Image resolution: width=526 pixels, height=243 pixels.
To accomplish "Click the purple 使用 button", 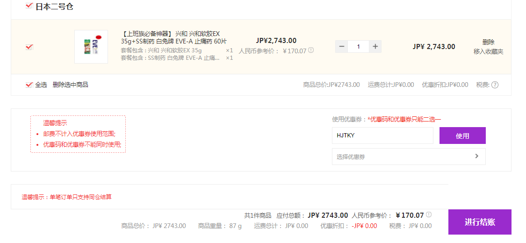I will click(462, 136).
